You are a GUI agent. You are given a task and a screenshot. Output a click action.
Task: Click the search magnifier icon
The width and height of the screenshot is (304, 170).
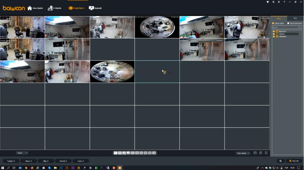300,27
